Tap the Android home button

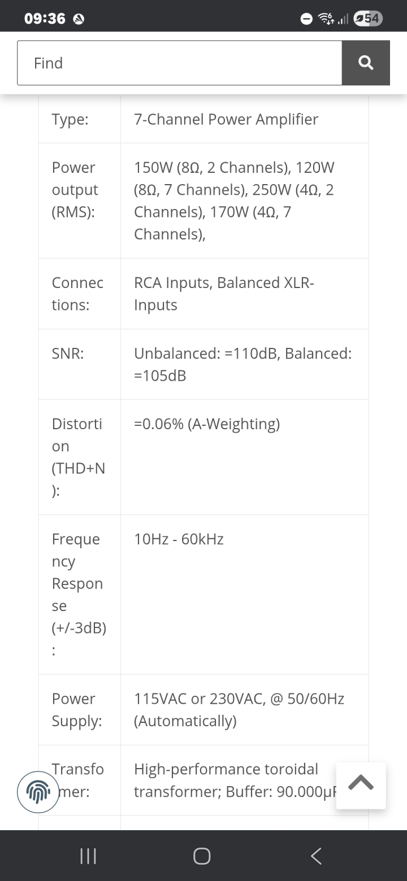point(202,856)
